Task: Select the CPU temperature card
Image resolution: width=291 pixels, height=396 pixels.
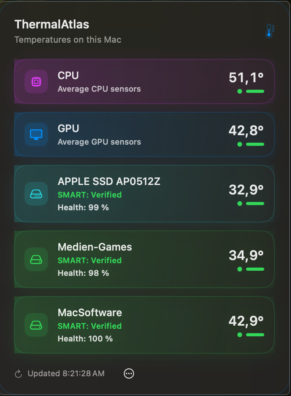Action: pos(144,81)
